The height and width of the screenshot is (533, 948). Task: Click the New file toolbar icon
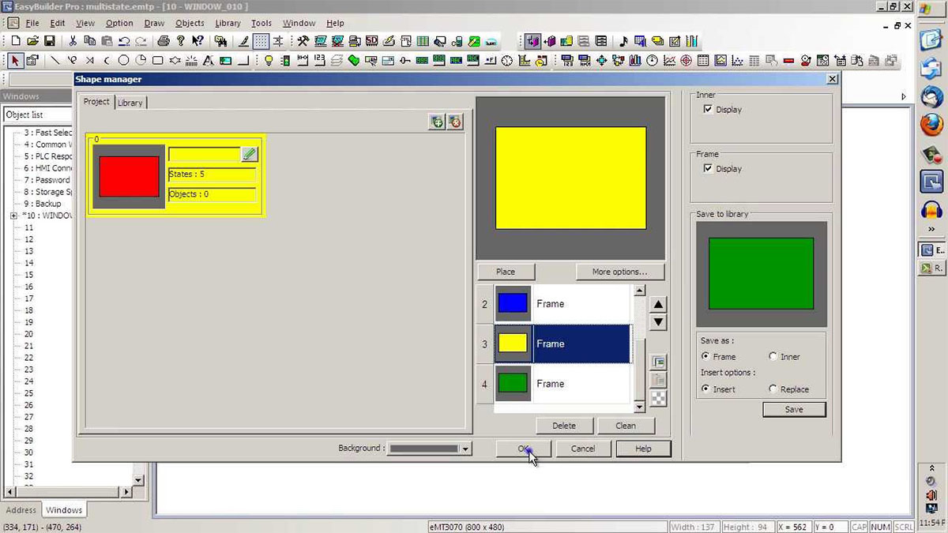(x=16, y=41)
